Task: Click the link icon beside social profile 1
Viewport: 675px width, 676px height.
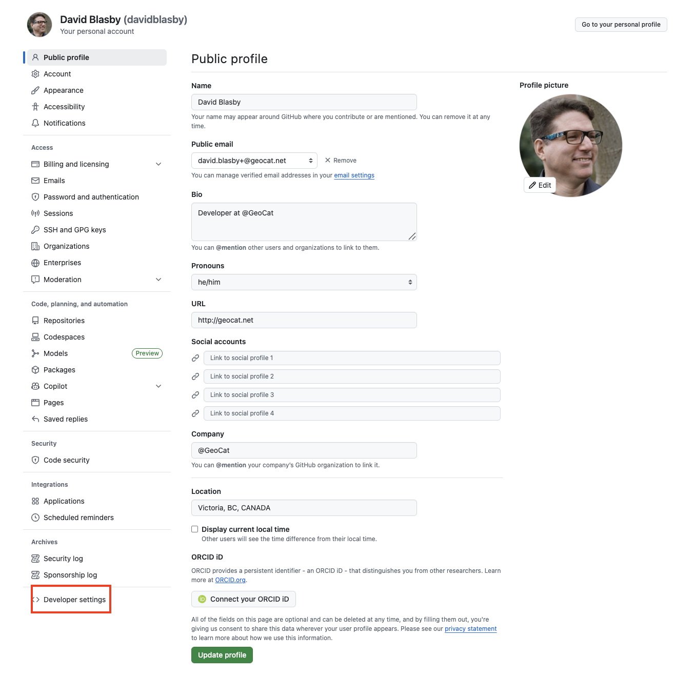Action: click(195, 358)
